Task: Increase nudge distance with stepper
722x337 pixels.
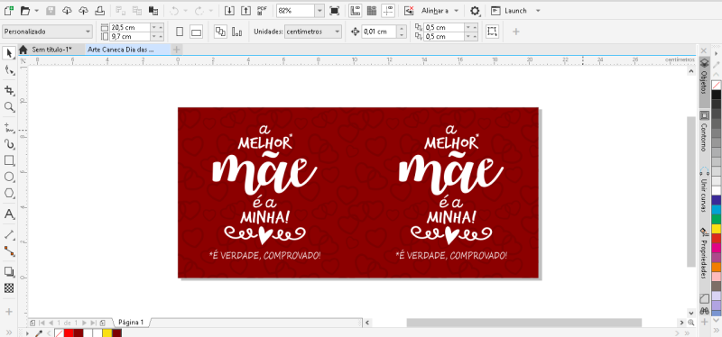Action: coord(402,29)
